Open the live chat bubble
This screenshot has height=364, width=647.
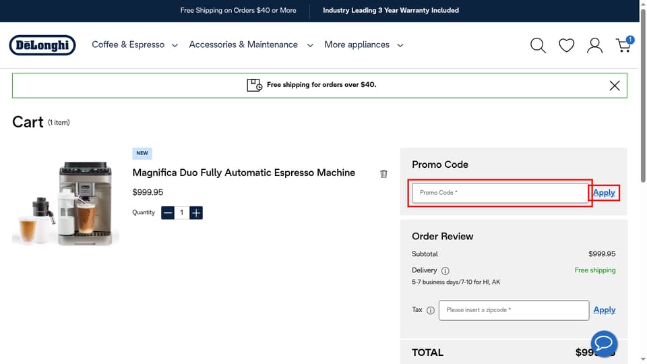click(x=604, y=343)
